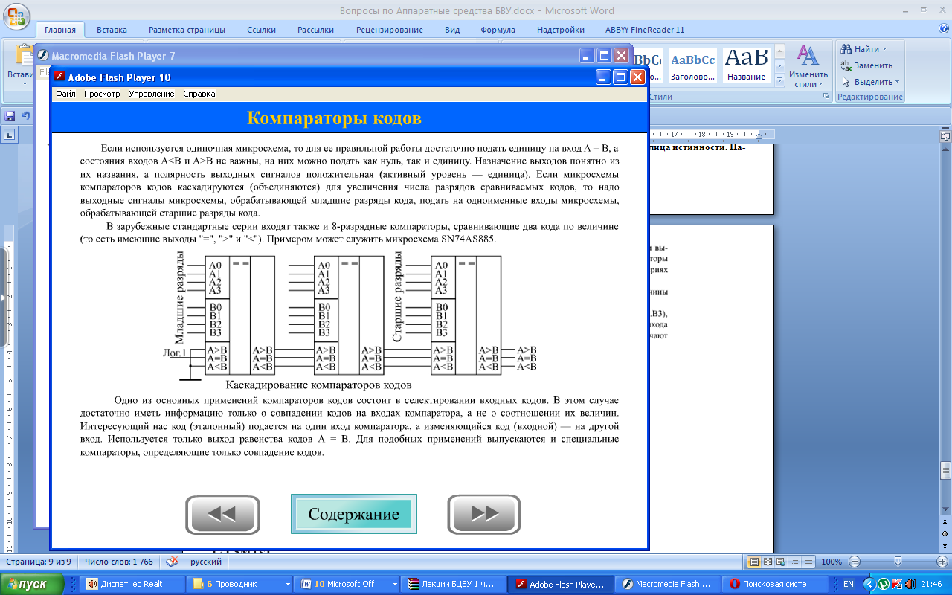952x595 pixels.
Task: Click Flash icon in Adobe Flash Player title
Action: (x=59, y=77)
